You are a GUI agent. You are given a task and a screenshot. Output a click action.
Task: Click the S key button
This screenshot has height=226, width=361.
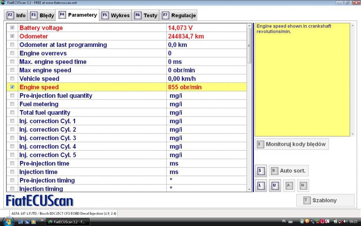coord(260,171)
